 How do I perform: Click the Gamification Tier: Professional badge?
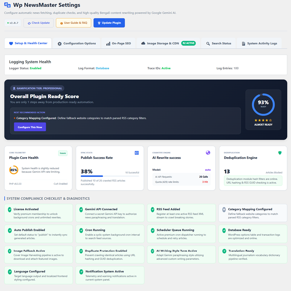[37, 88]
